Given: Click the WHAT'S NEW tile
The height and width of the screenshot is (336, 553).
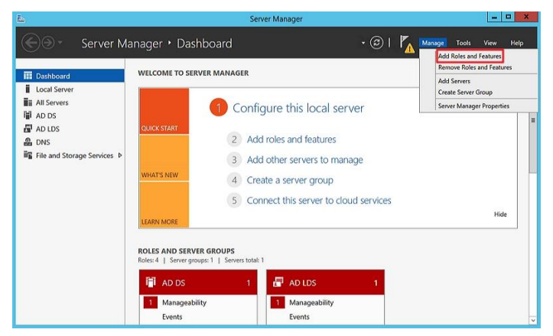Looking at the screenshot, I should 164,158.
